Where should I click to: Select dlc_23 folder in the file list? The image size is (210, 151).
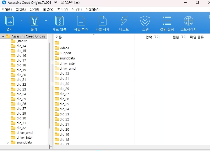pos(62,114)
